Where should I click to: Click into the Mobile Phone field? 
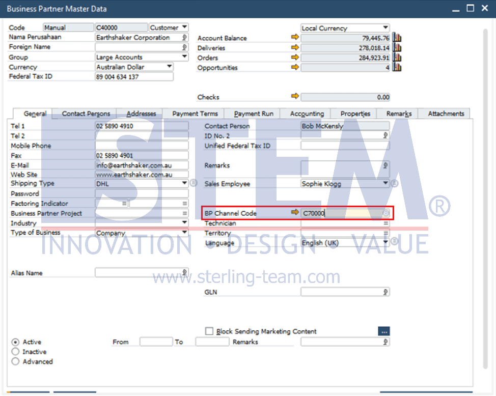tap(142, 146)
